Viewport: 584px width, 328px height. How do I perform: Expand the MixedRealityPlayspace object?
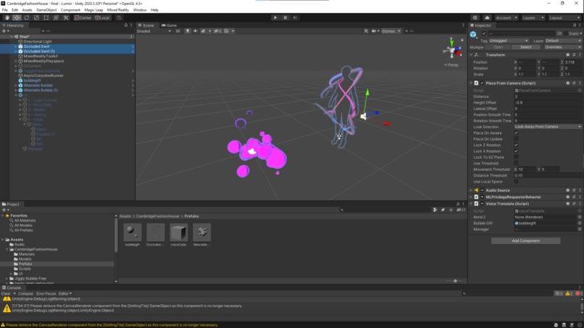[x=16, y=61]
